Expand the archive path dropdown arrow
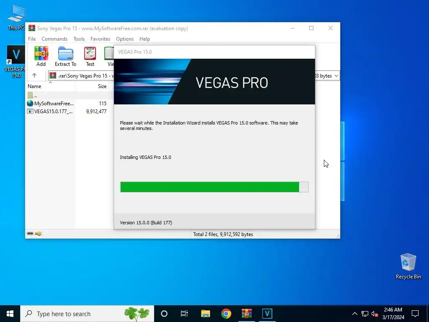This screenshot has height=322, width=429. point(336,76)
